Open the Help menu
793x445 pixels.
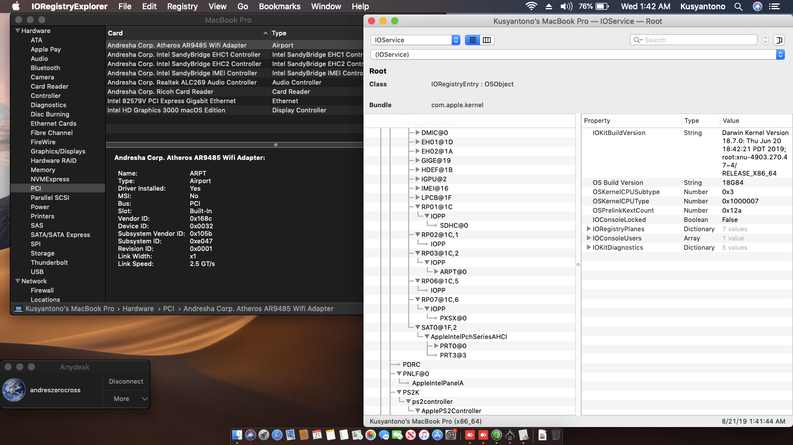point(361,6)
